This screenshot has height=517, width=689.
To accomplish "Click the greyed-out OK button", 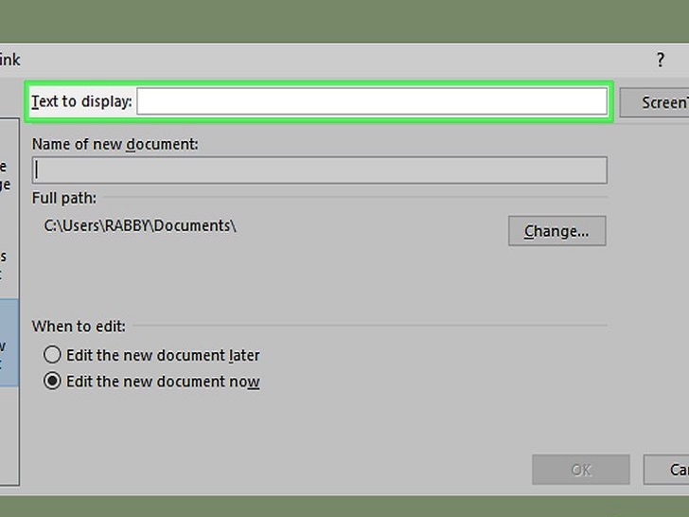I will pyautogui.click(x=580, y=469).
